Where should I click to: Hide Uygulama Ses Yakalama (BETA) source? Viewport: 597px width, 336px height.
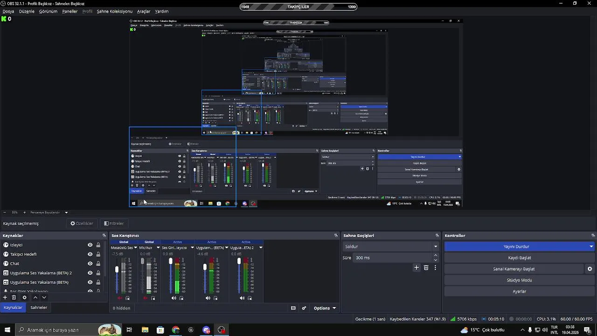90,282
